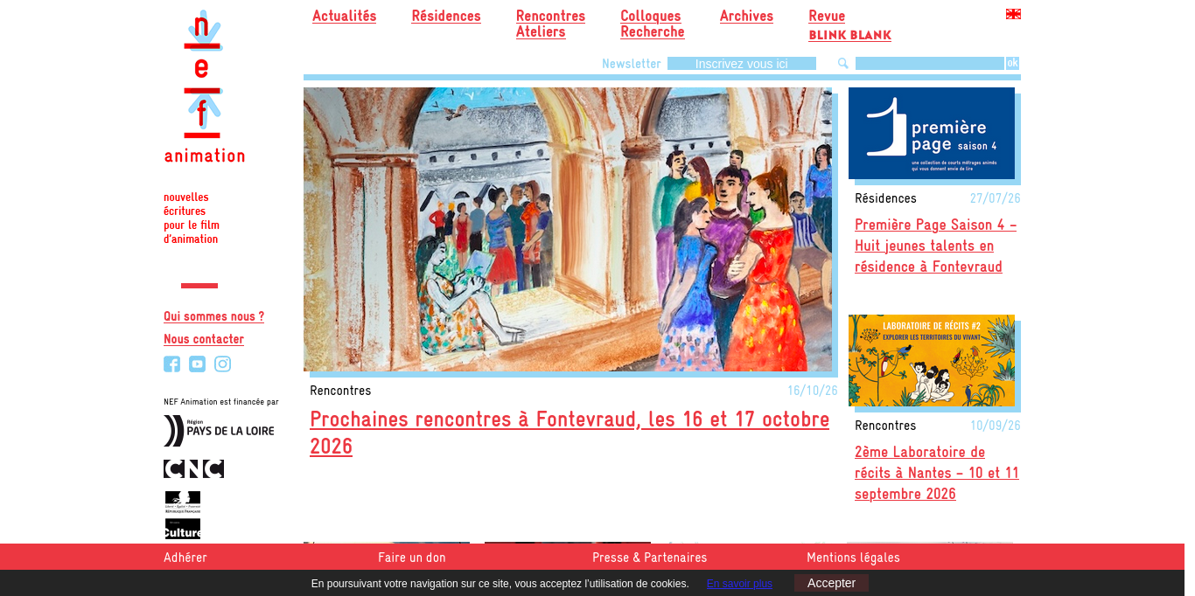Click the Rencontres label beside 10/09/26
Viewport: 1195px width, 596px height.
(885, 426)
